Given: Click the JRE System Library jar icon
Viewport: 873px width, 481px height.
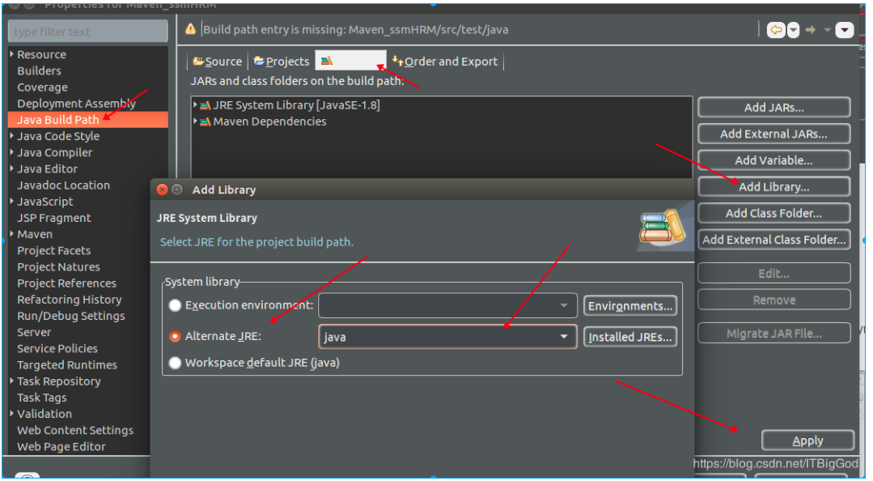Looking at the screenshot, I should coord(205,104).
